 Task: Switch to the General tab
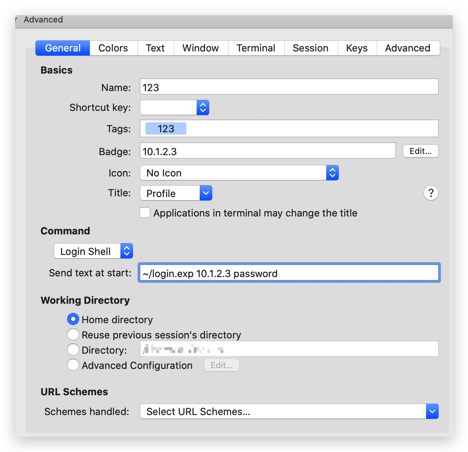(x=63, y=48)
